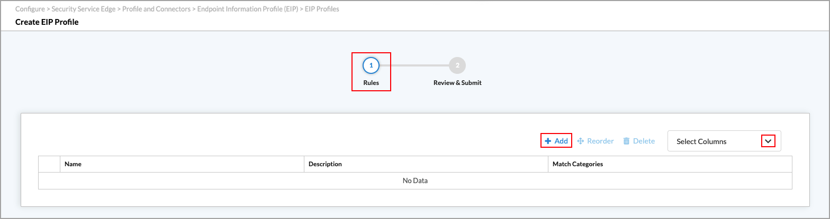
Task: Open Profile and Connectors breadcrumb
Action: point(156,9)
